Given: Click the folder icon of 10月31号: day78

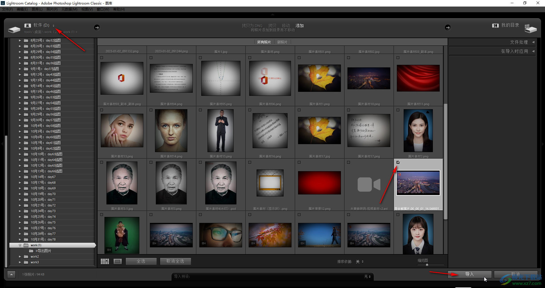Looking at the screenshot, I should (26, 239).
